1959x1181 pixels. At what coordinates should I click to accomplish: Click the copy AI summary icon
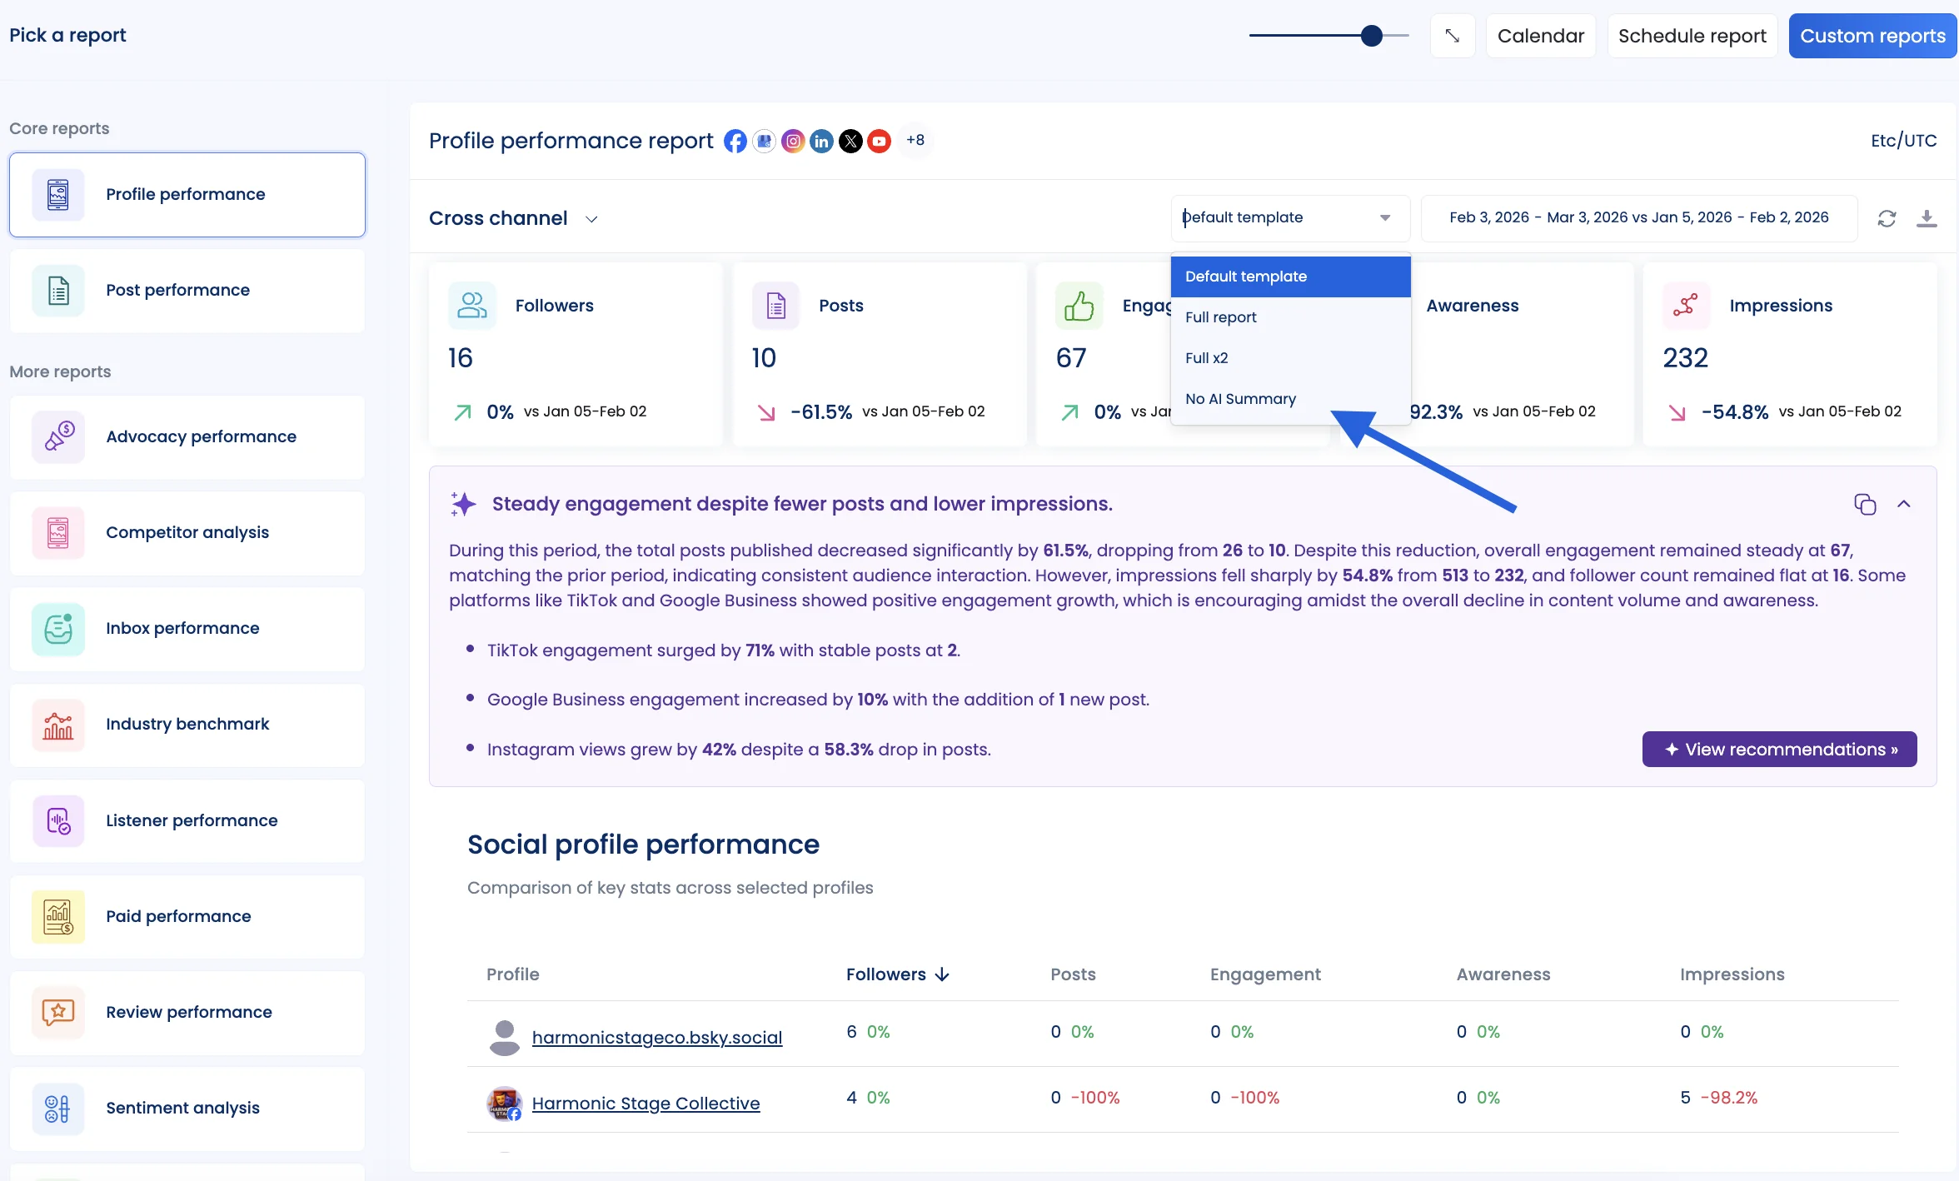pos(1865,504)
